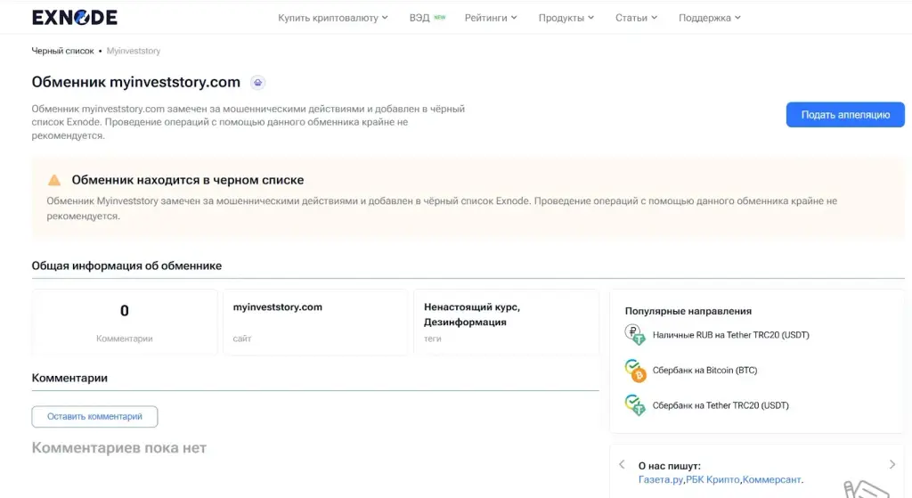Go to next slide in О нас пишут
This screenshot has width=912, height=498.
tap(892, 464)
